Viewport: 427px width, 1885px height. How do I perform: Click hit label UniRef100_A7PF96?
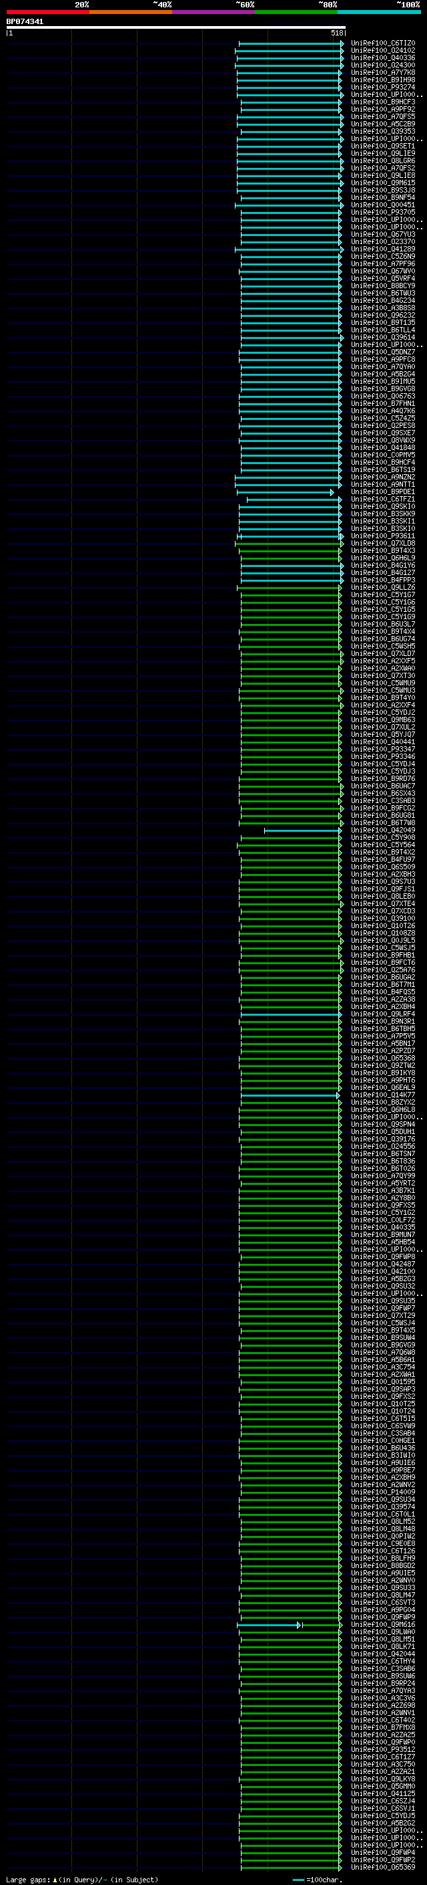[382, 264]
